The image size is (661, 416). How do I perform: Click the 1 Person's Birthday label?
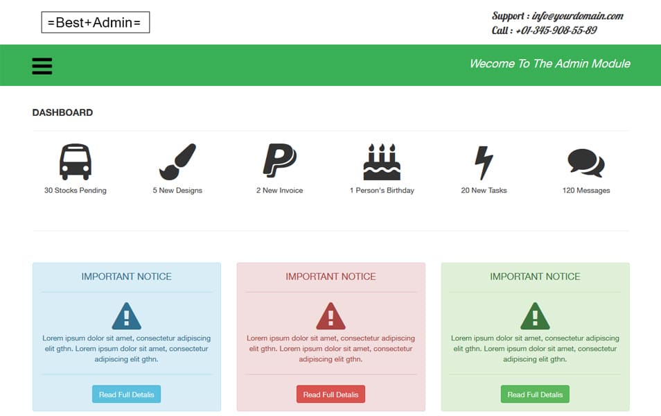click(x=382, y=189)
